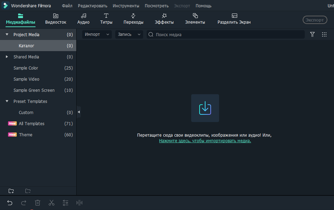
Task: Collapse the sidebar with the panel arrow
Action: (x=79, y=112)
